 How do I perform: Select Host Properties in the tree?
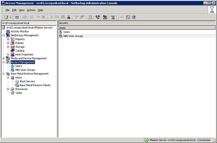click(24, 55)
